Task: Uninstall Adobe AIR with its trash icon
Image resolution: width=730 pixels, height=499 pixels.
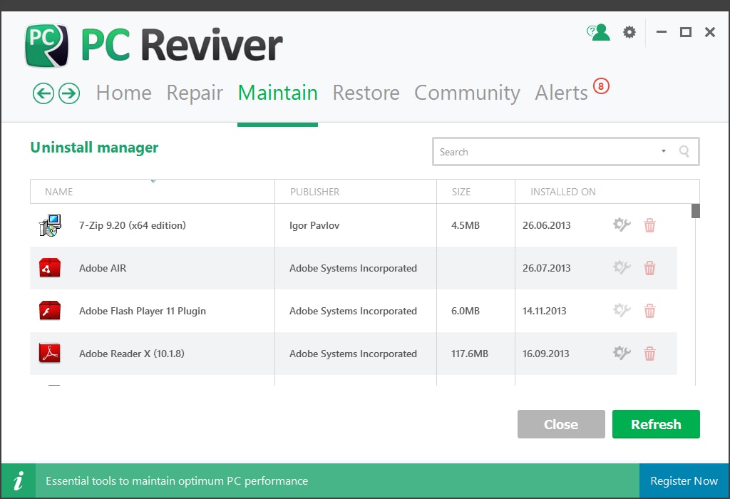Action: click(x=649, y=268)
